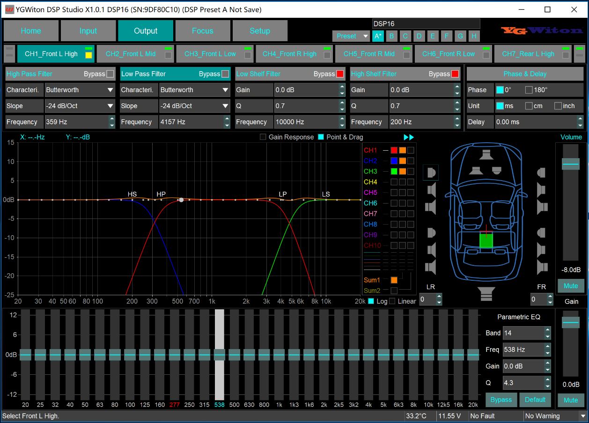Click the Delay 0.00 ms spinner arrows

tap(580, 122)
